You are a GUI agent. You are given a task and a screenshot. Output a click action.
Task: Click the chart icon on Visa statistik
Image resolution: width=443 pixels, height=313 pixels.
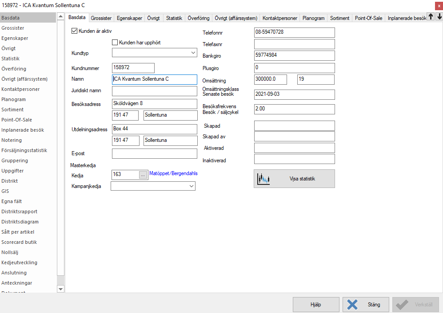point(263,179)
